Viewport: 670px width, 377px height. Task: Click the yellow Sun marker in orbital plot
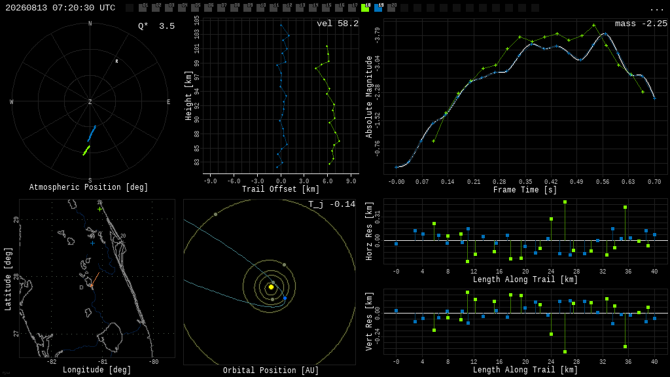pos(271,287)
